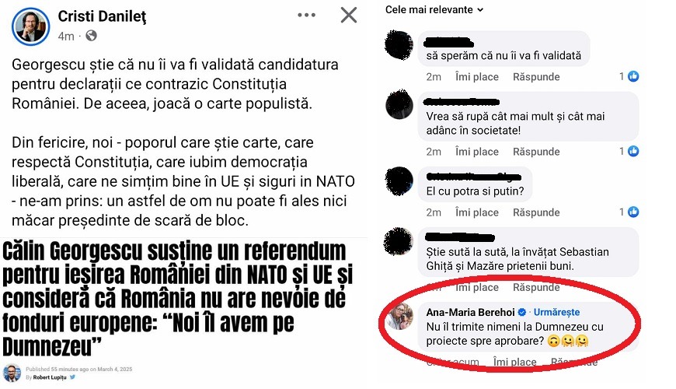The width and height of the screenshot is (676, 389).
Task: Open the Cristi Danileț author name
Action: pyautogui.click(x=102, y=16)
